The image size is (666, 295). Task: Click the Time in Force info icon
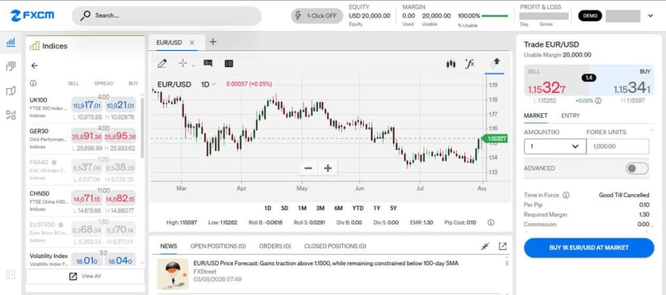[566, 195]
